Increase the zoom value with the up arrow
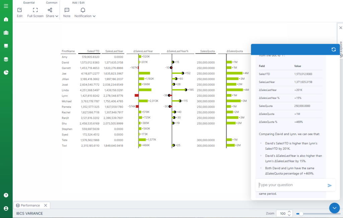 [289, 212]
